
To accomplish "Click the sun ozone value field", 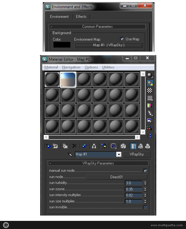I will pyautogui.click(x=133, y=189).
